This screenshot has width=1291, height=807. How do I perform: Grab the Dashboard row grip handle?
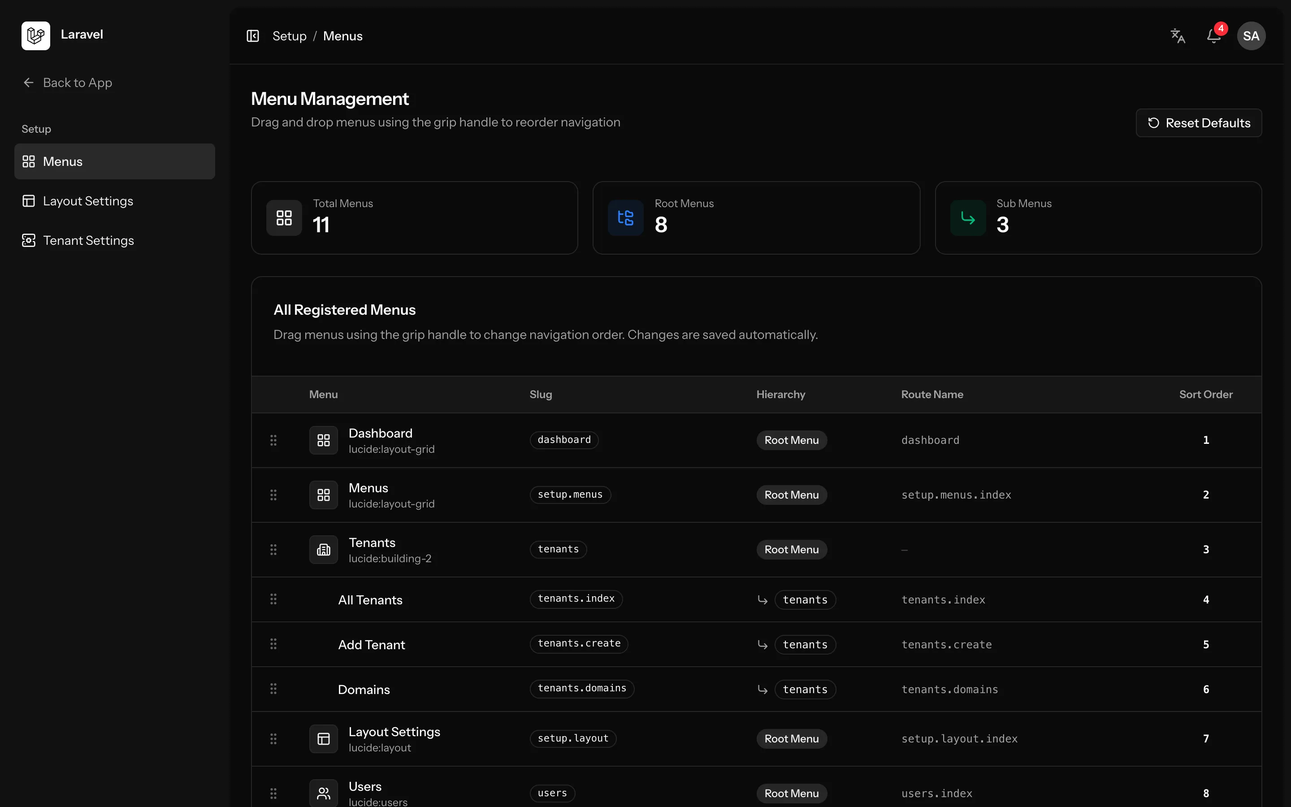(x=274, y=440)
